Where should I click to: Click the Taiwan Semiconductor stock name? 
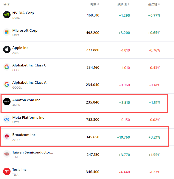[x=33, y=152]
